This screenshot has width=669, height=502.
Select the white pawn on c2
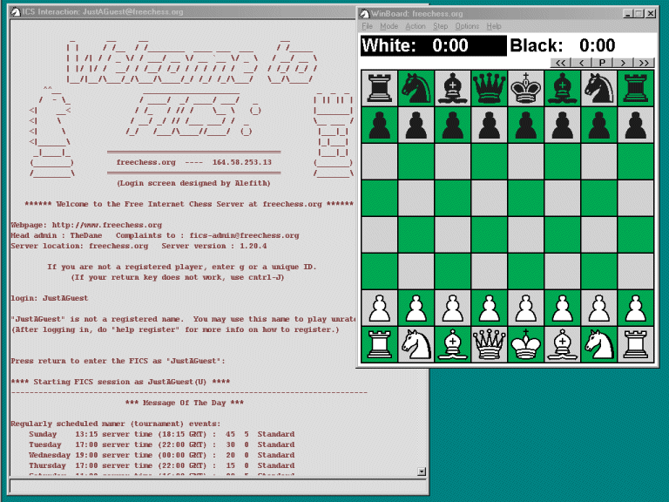[x=453, y=308]
